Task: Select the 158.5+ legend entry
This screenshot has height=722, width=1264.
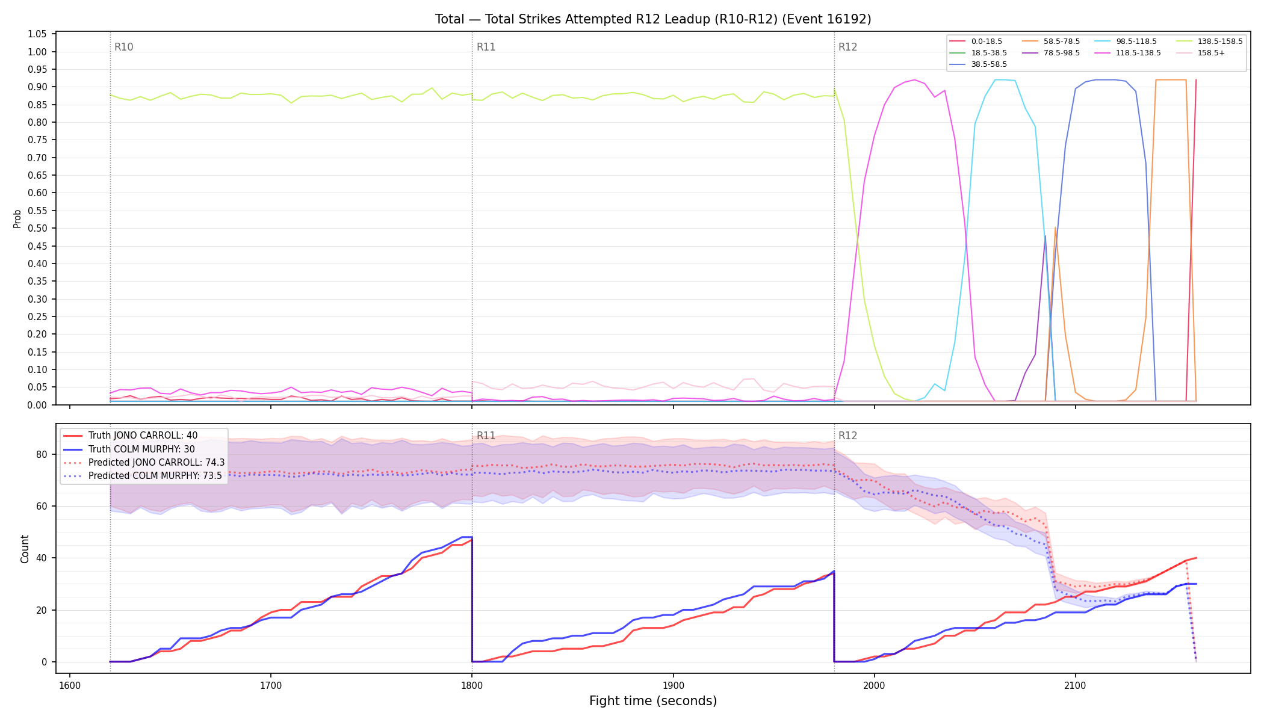Action: (1200, 53)
